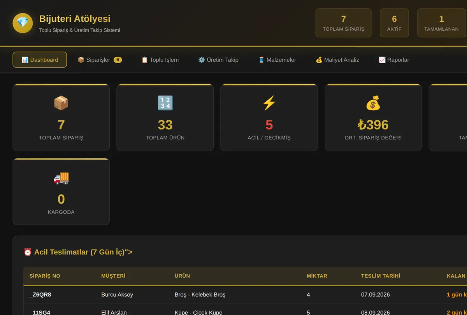Click the header Aktif counter
The image size is (467, 315).
click(394, 23)
